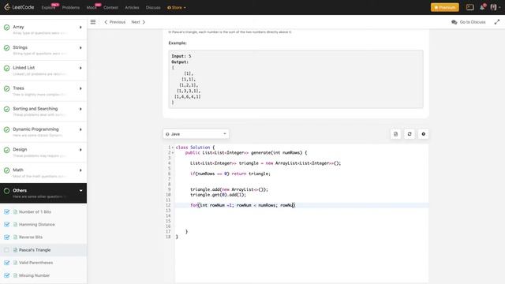This screenshot has height=284, width=505.
Task: Click document icon beside Missing Number
Action: pyautogui.click(x=15, y=275)
